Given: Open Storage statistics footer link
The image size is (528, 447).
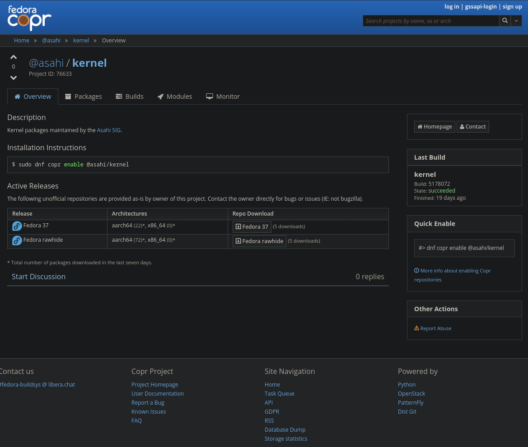Looking at the screenshot, I should pos(286,439).
